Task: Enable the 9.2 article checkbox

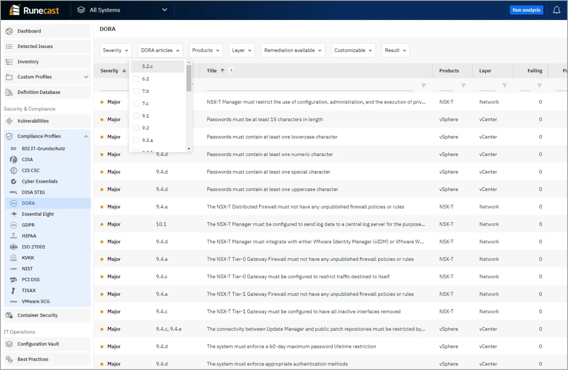Action: tap(136, 128)
